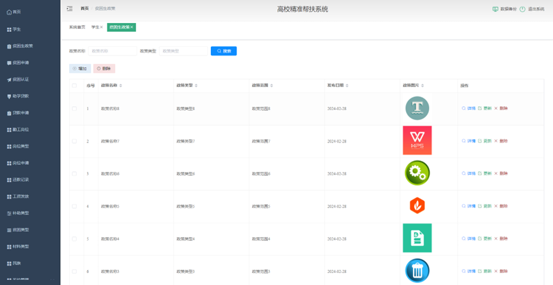Image resolution: width=553 pixels, height=285 pixels.
Task: Open 勤工岗位 in the sidebar
Action: 18,130
